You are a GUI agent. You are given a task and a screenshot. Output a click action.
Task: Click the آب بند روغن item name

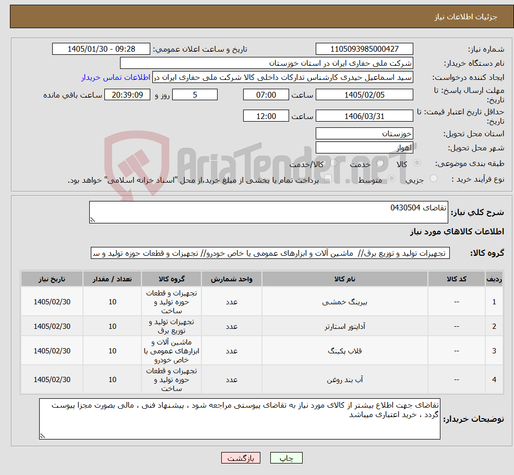(345, 379)
